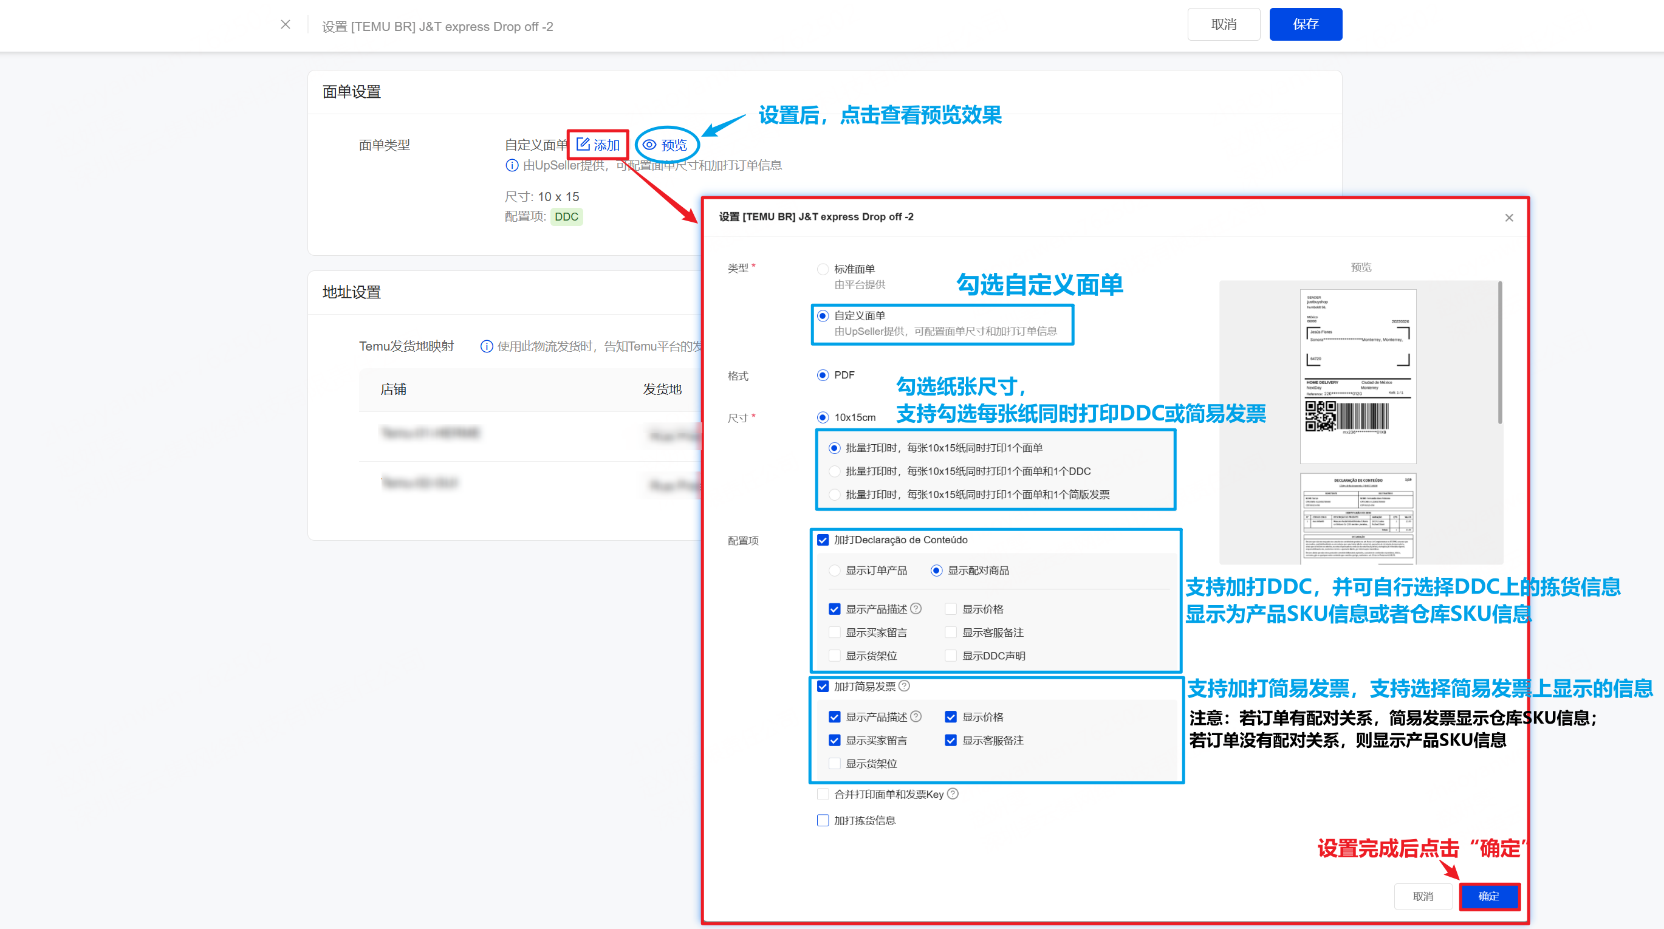Select 自定义面单 radio option

click(x=823, y=316)
